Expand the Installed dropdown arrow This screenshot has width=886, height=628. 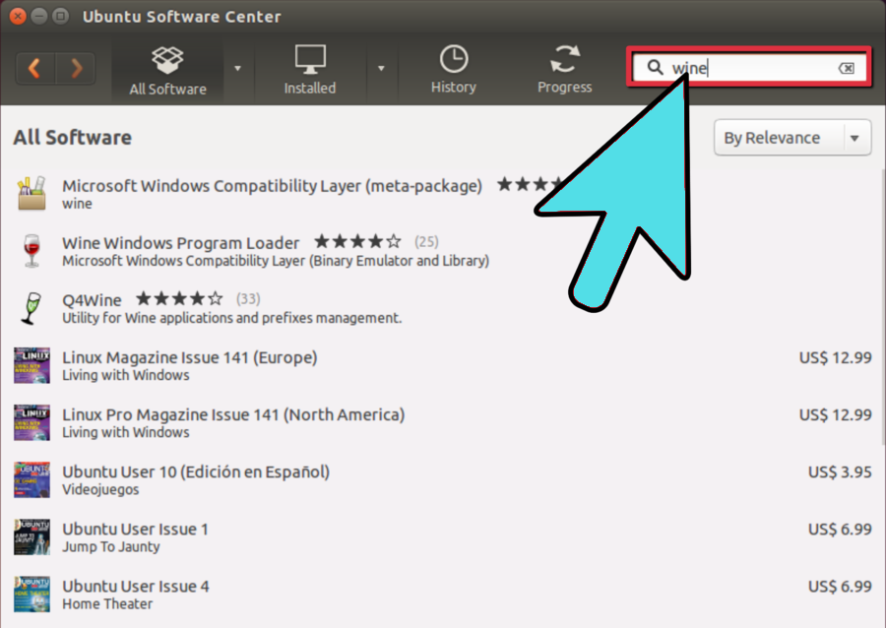381,68
